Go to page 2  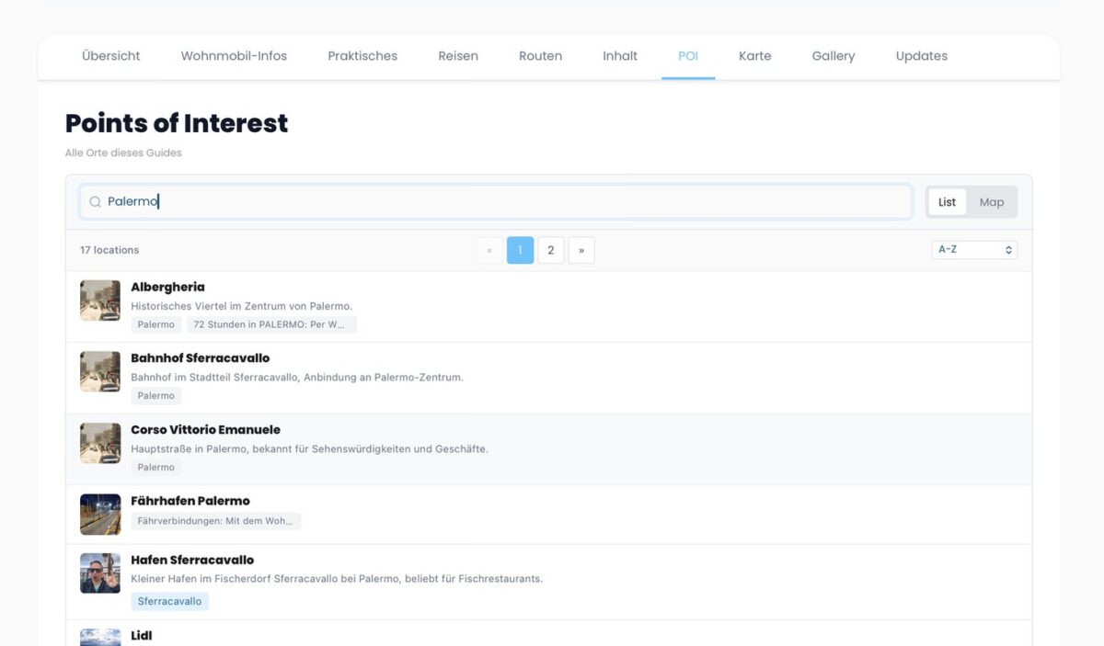(550, 250)
